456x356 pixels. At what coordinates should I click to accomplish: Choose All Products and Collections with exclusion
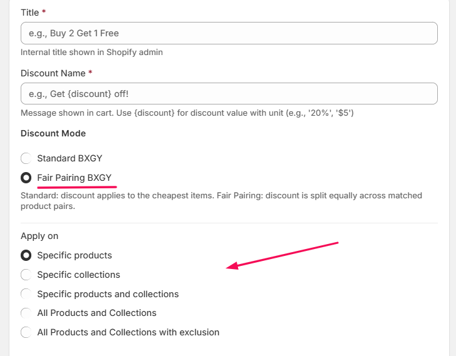pyautogui.click(x=26, y=332)
